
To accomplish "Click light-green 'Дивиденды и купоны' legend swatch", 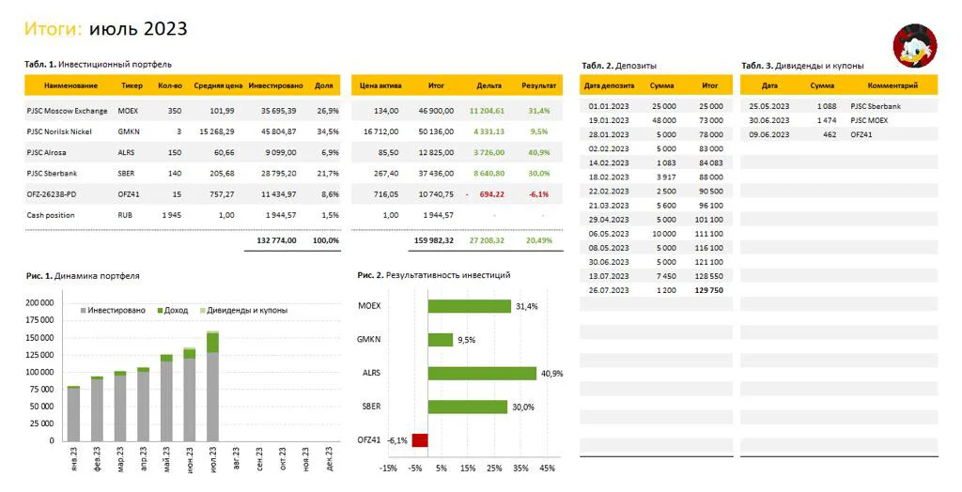I will [203, 311].
